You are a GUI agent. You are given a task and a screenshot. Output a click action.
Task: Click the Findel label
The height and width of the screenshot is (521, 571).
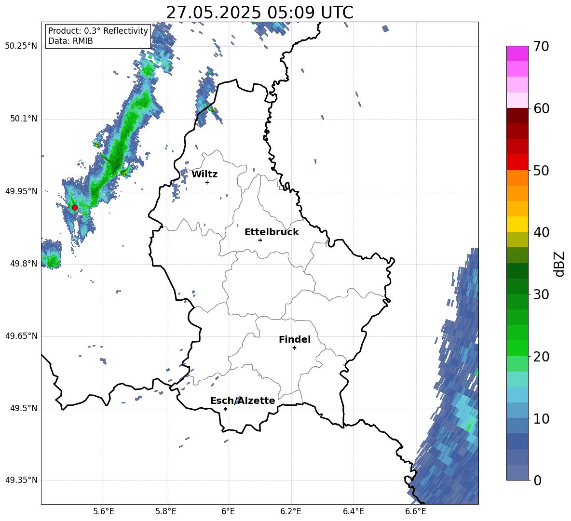[x=295, y=339]
